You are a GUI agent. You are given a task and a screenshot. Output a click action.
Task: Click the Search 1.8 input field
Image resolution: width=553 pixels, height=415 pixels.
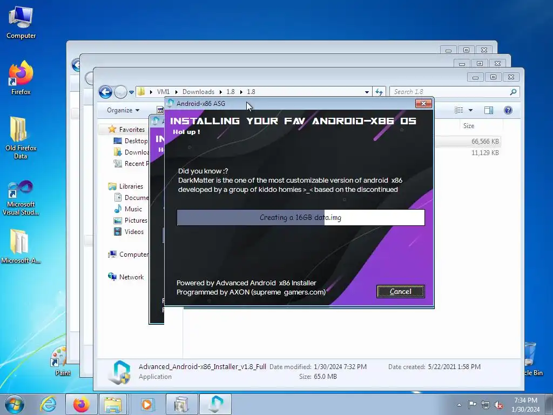(449, 92)
